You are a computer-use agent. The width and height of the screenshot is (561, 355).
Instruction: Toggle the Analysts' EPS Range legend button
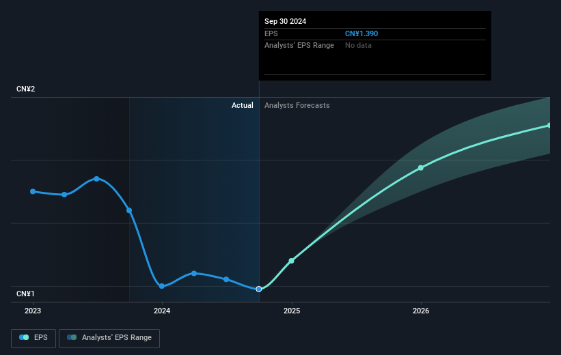tap(109, 338)
